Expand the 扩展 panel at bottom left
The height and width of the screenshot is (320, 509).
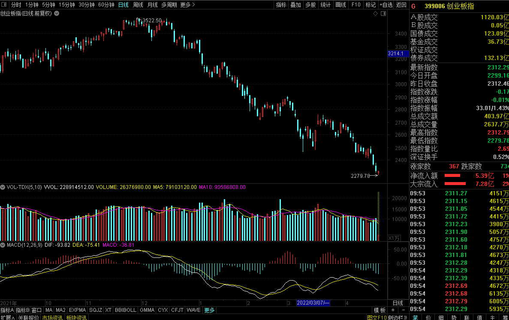coord(7,317)
